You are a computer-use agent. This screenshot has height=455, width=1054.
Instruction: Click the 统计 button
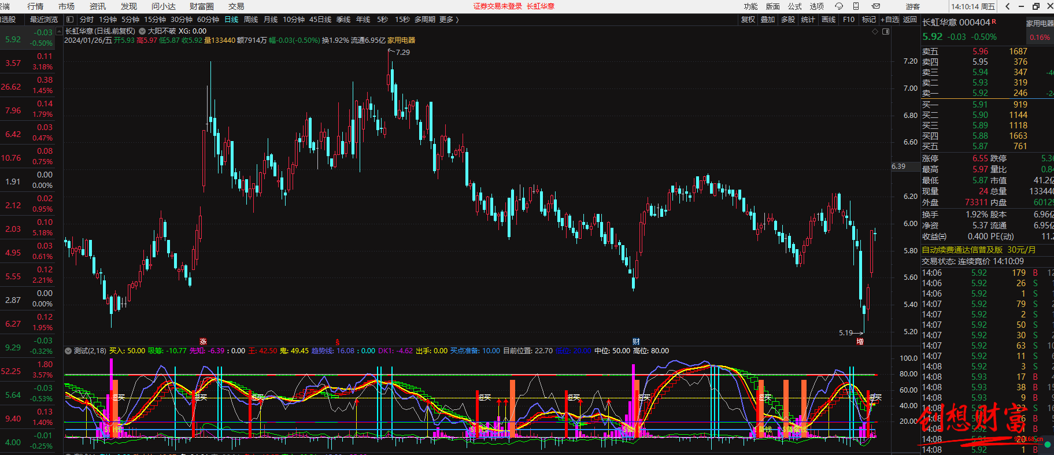(x=808, y=20)
